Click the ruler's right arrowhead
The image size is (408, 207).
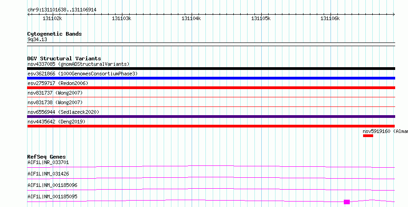point(394,15)
